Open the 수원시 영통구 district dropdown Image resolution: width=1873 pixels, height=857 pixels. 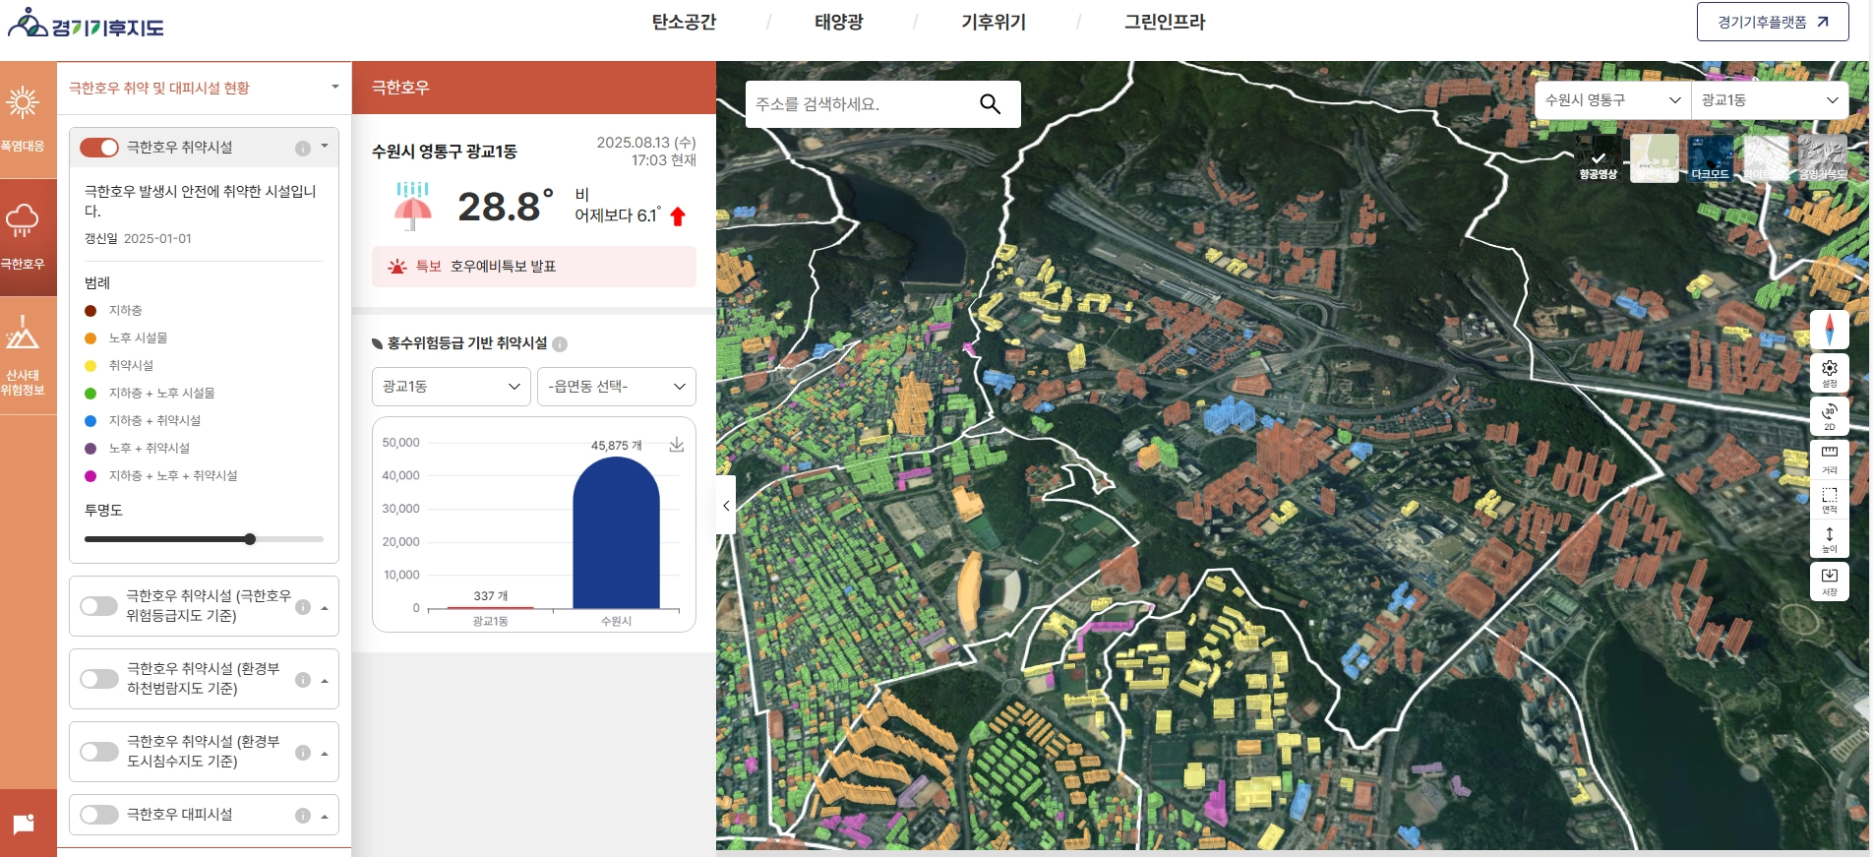pos(1612,100)
